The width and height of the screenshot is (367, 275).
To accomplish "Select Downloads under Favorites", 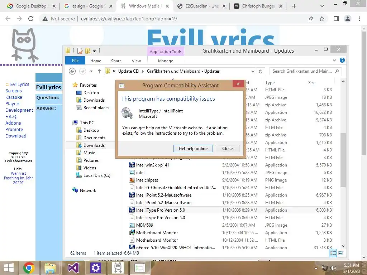I will click(x=94, y=100).
